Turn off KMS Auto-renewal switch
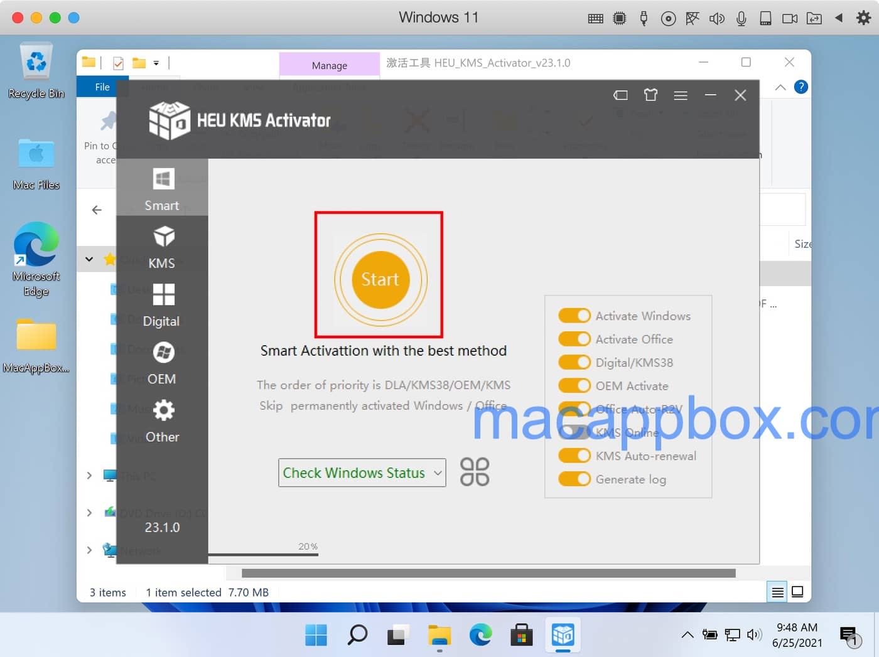Image resolution: width=879 pixels, height=657 pixels. point(574,456)
